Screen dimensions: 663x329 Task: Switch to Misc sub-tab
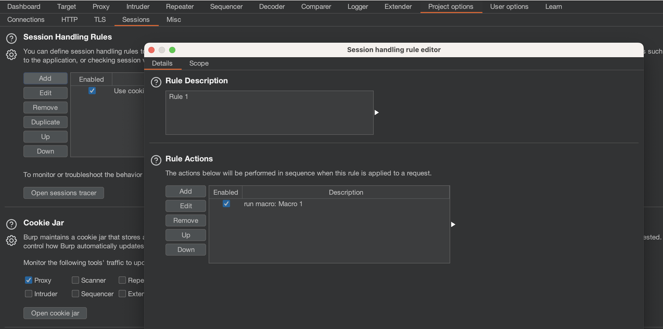174,20
